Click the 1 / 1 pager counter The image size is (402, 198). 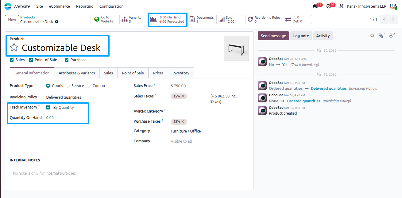[x=373, y=20]
